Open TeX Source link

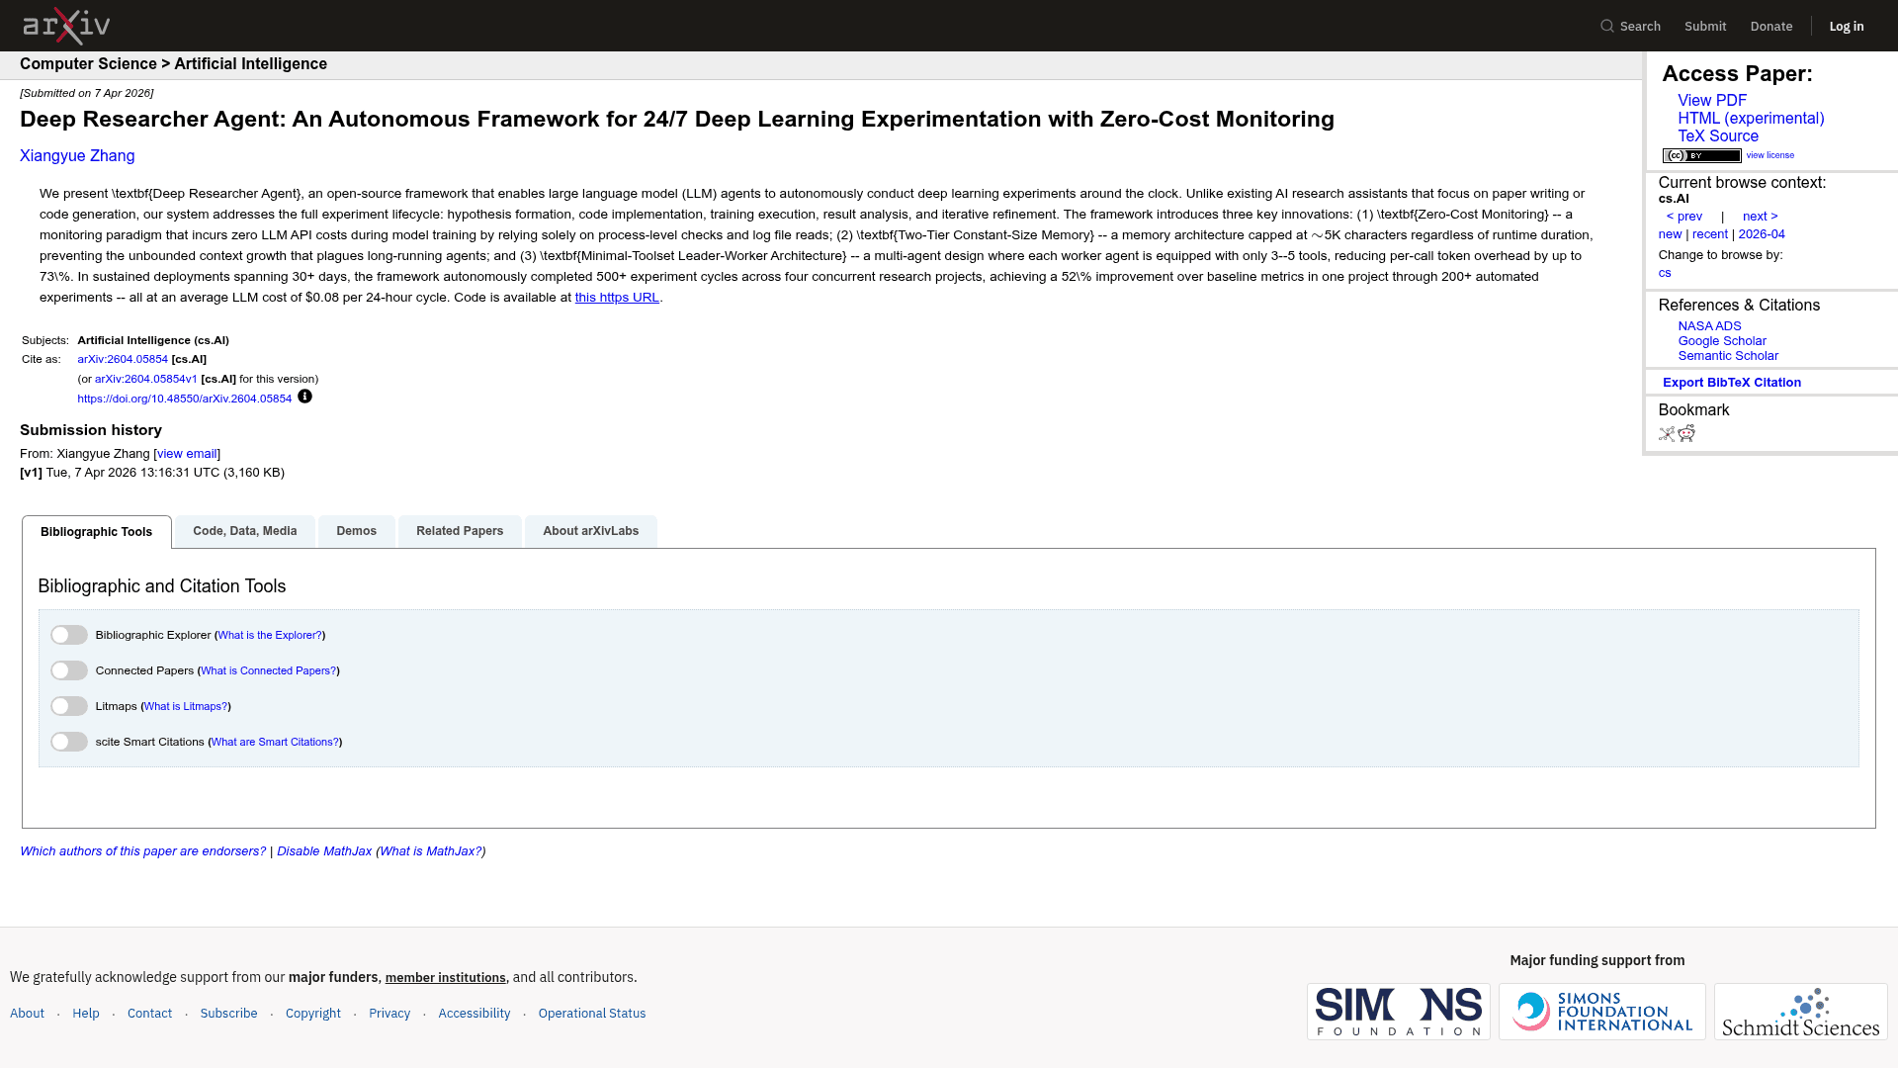[x=1718, y=136]
